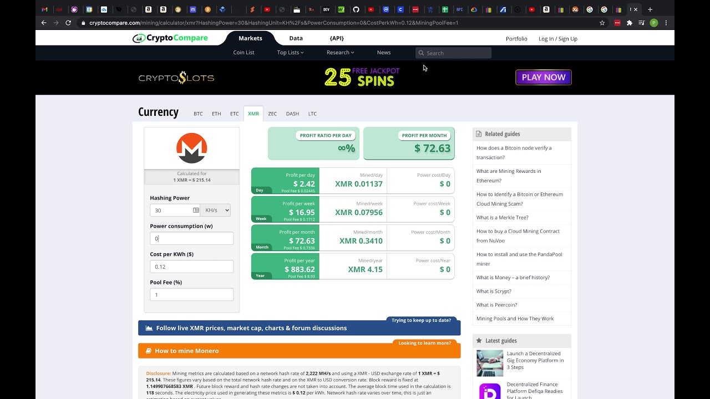Select the ETH currency tab
The image size is (710, 399).
tap(216, 114)
